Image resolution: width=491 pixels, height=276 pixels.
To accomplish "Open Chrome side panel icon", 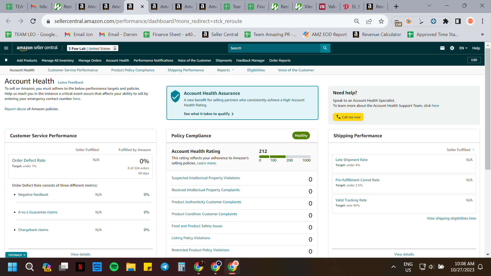I will [x=458, y=21].
